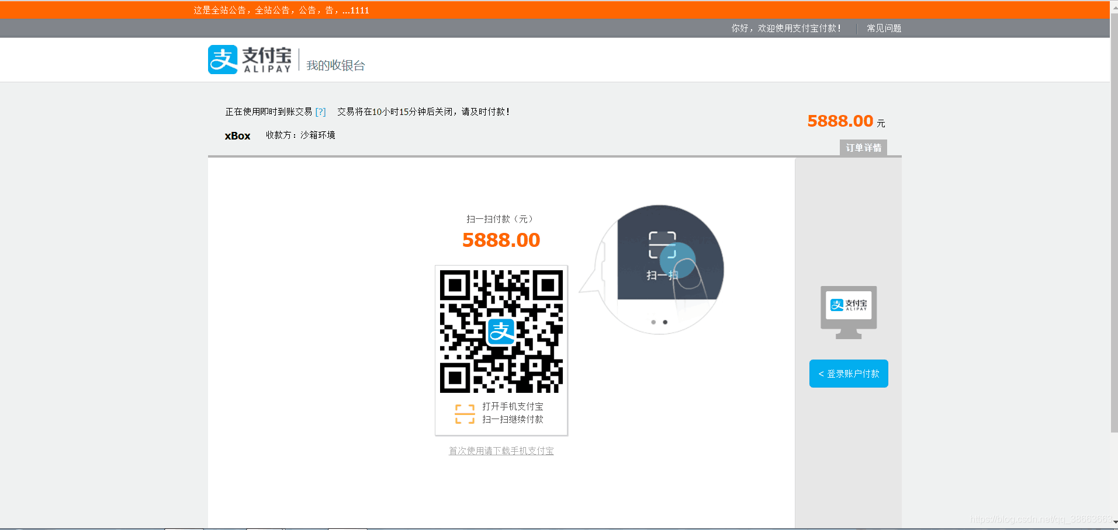1118x530 pixels.
Task: Click the [?] help link beside 即时到账交易
Action: point(320,111)
